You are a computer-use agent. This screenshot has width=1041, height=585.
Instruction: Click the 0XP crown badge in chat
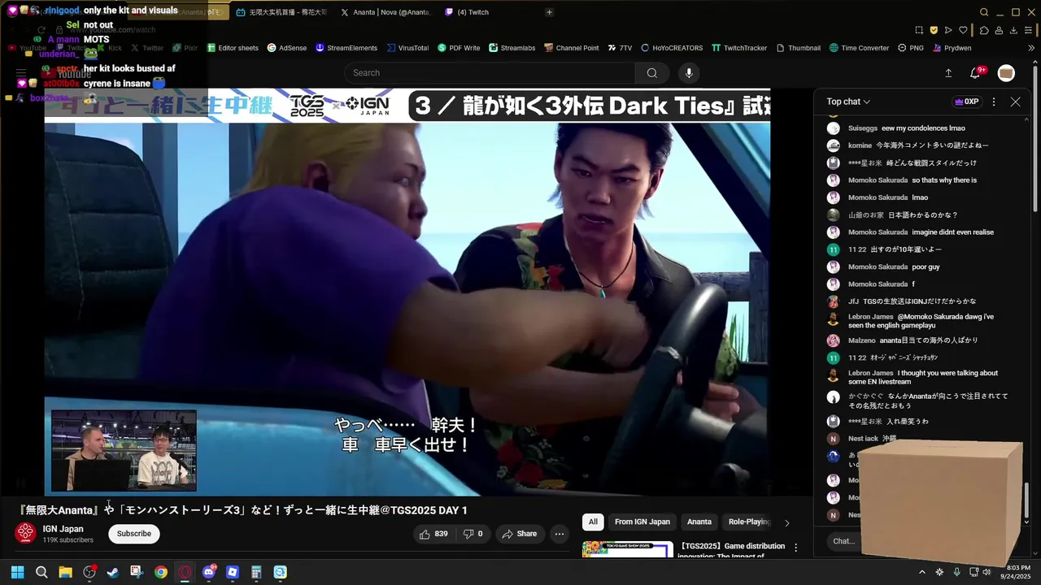(966, 102)
